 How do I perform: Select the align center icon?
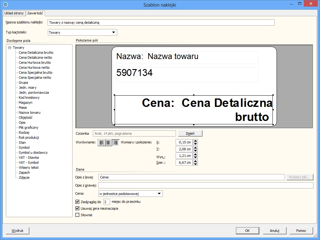tap(108, 142)
